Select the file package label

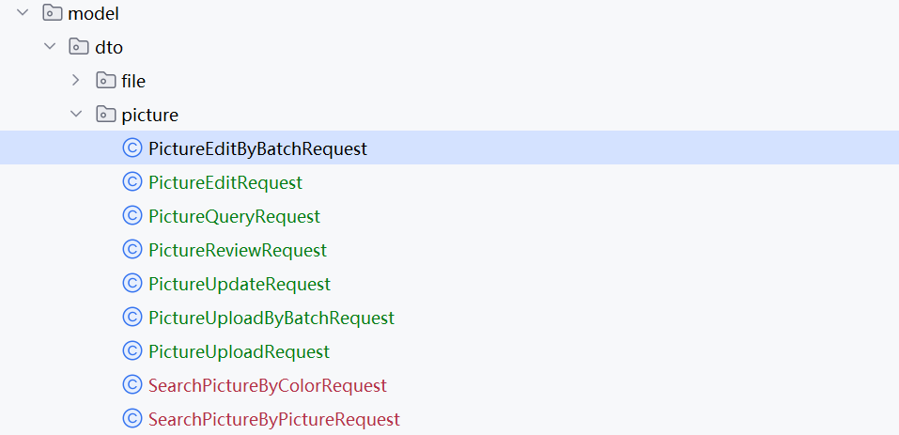point(133,81)
